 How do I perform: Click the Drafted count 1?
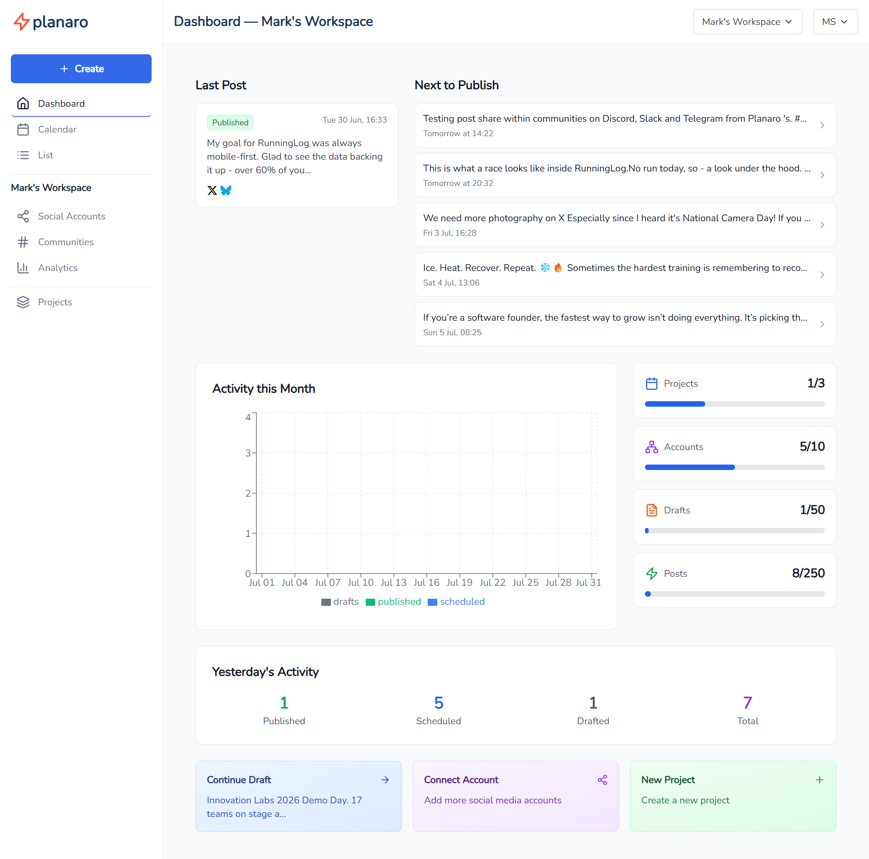pyautogui.click(x=593, y=702)
